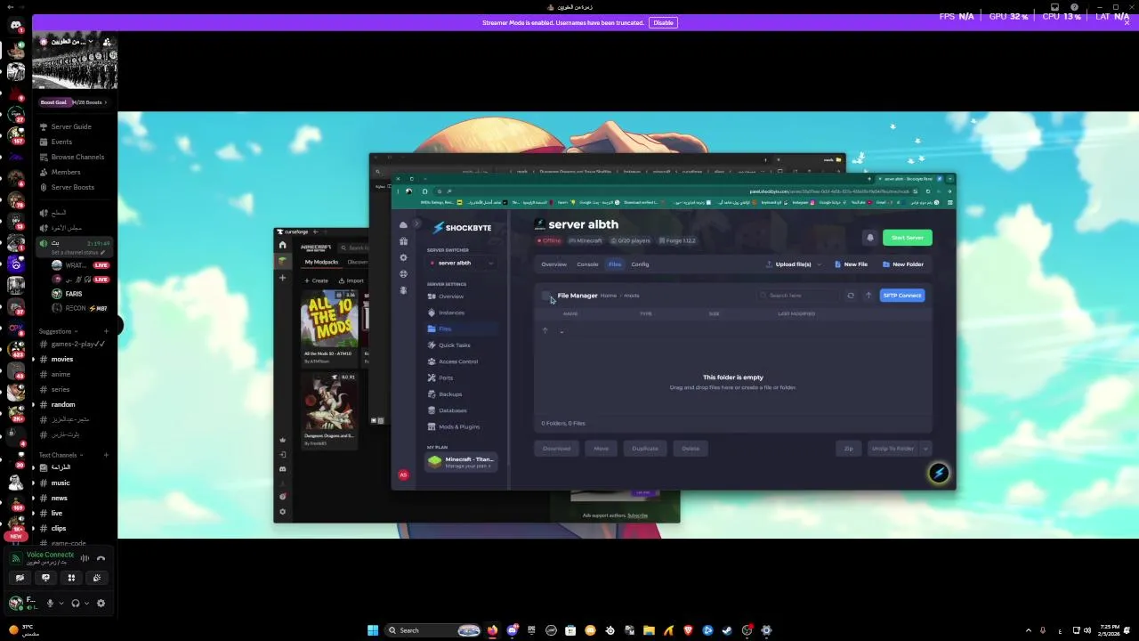
Task: Open CurseForge Home icon
Action: click(x=283, y=246)
